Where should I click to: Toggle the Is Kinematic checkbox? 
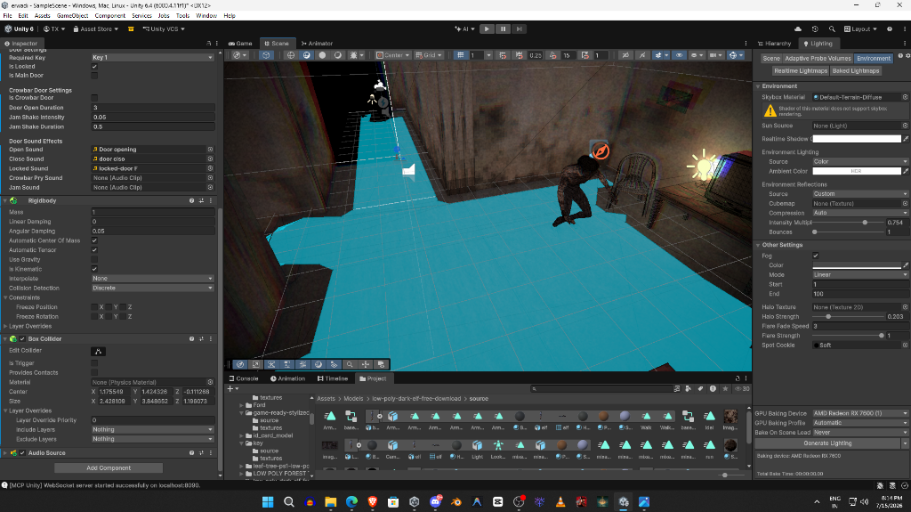(x=94, y=269)
